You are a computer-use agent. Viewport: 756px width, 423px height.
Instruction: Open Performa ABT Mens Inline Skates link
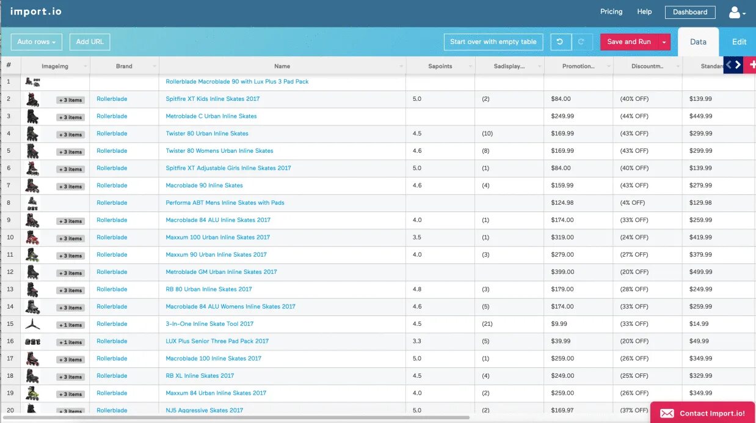tap(225, 203)
